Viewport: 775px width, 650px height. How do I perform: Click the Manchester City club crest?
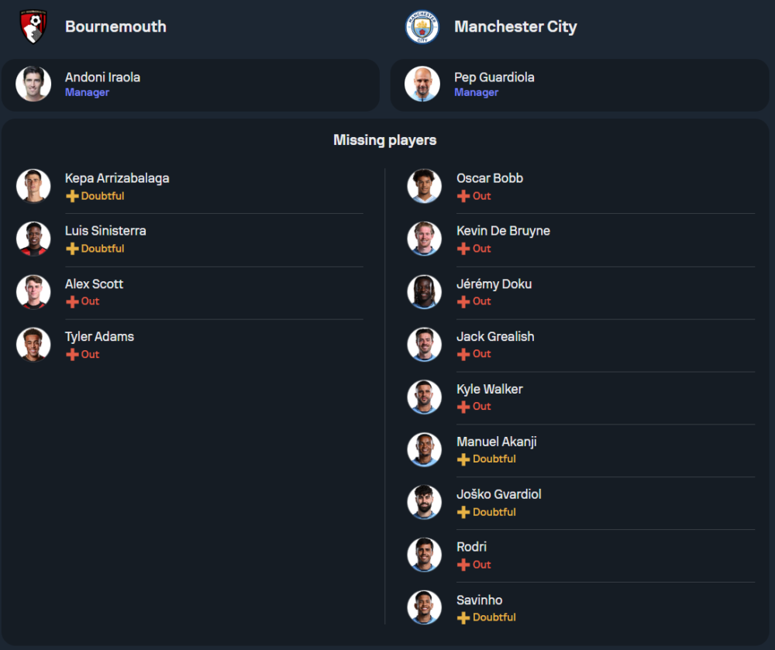(422, 27)
